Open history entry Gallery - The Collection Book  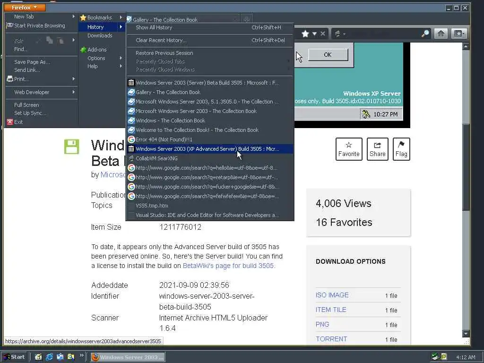tap(210, 92)
